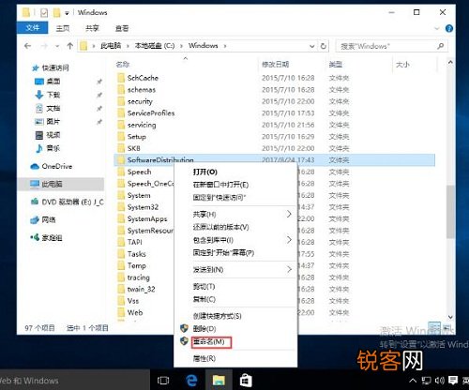Select 快速访问 in navigation pane
Screen dimensions: 469x390
pos(55,67)
